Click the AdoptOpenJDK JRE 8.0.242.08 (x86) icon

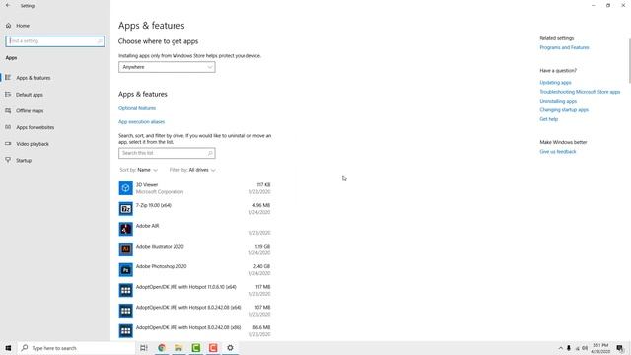click(x=125, y=331)
